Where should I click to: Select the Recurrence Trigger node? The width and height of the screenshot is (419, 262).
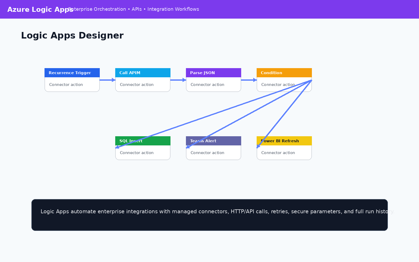(72, 80)
